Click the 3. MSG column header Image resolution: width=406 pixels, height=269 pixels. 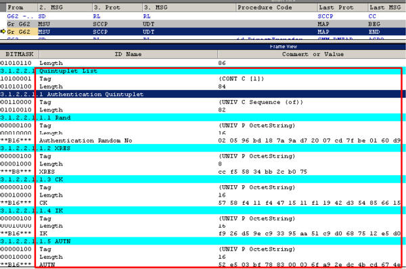(189, 7)
